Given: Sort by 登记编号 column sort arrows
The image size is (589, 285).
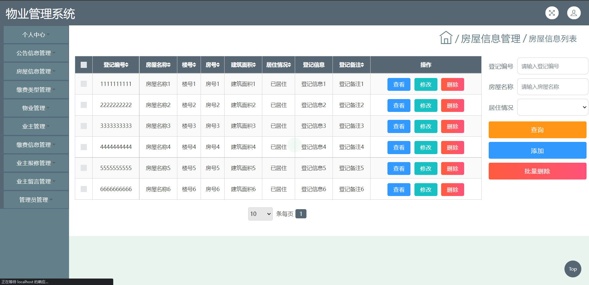Looking at the screenshot, I should 127,65.
